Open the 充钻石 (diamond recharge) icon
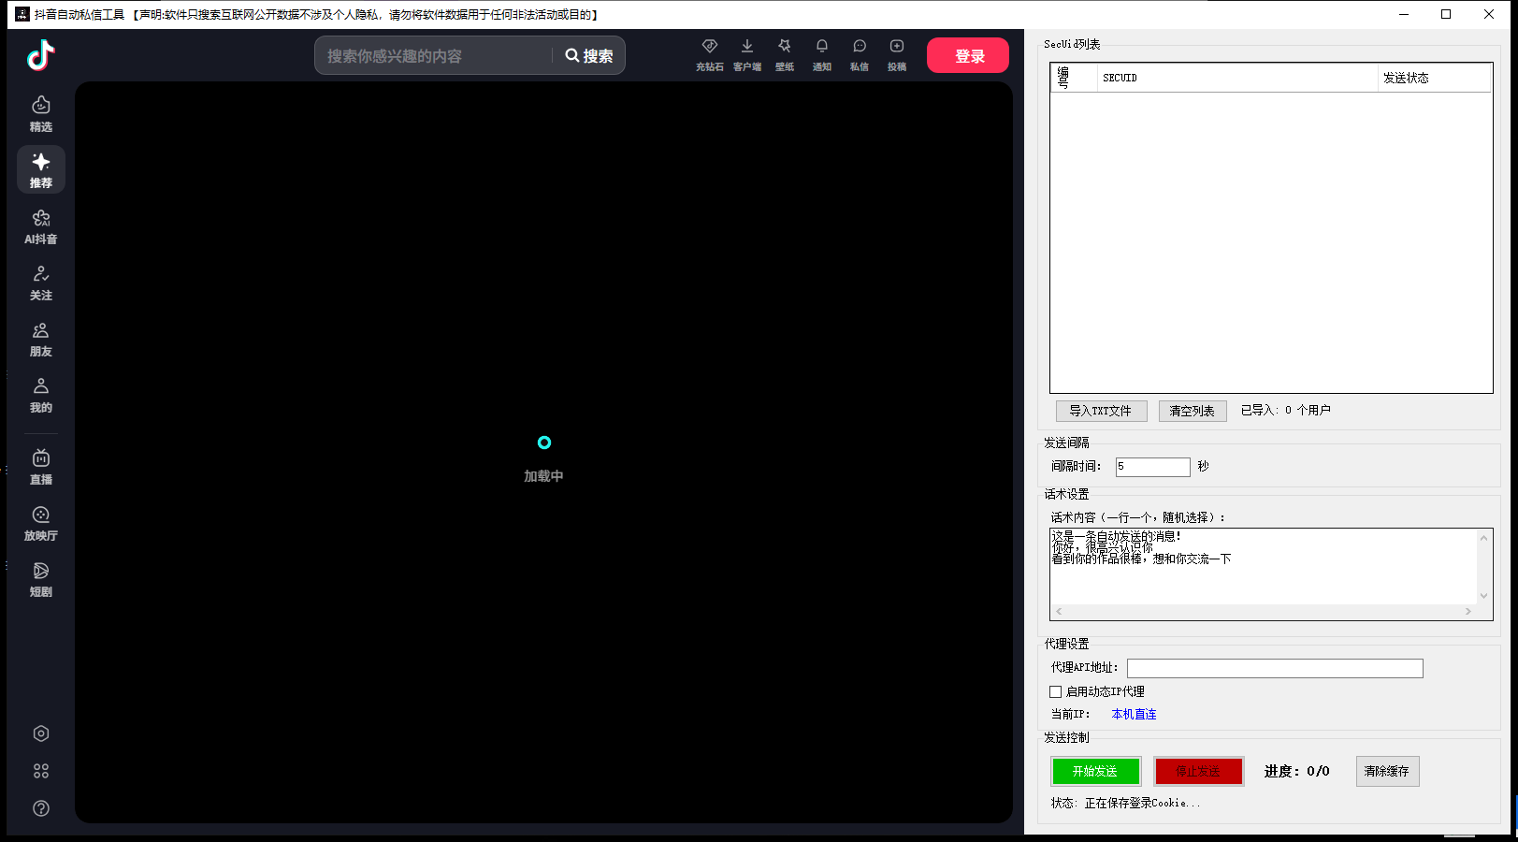Viewport: 1518px width, 842px height. [x=709, y=53]
